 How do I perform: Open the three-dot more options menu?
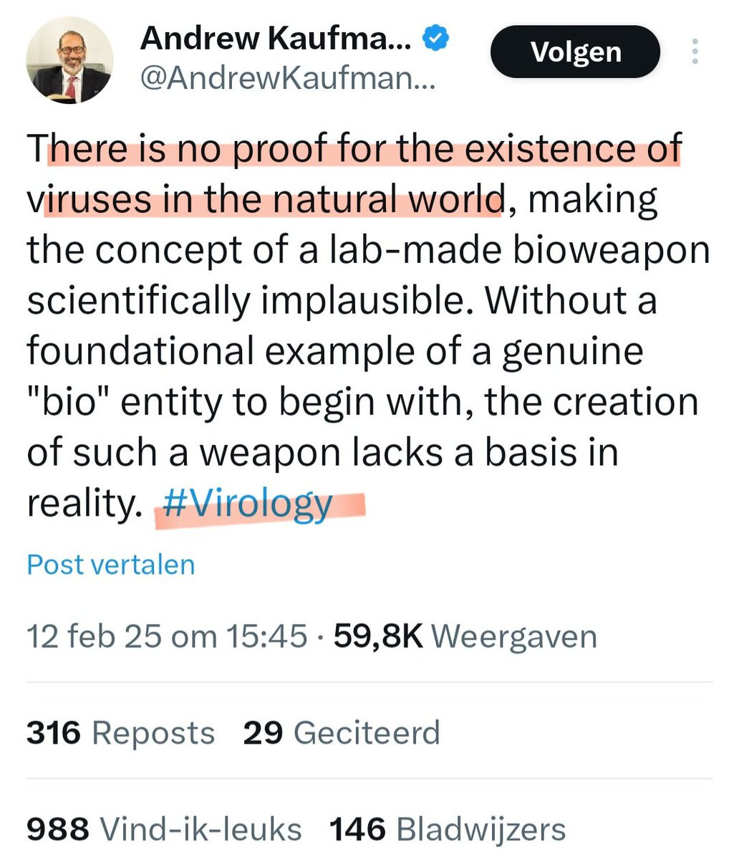coord(695,52)
